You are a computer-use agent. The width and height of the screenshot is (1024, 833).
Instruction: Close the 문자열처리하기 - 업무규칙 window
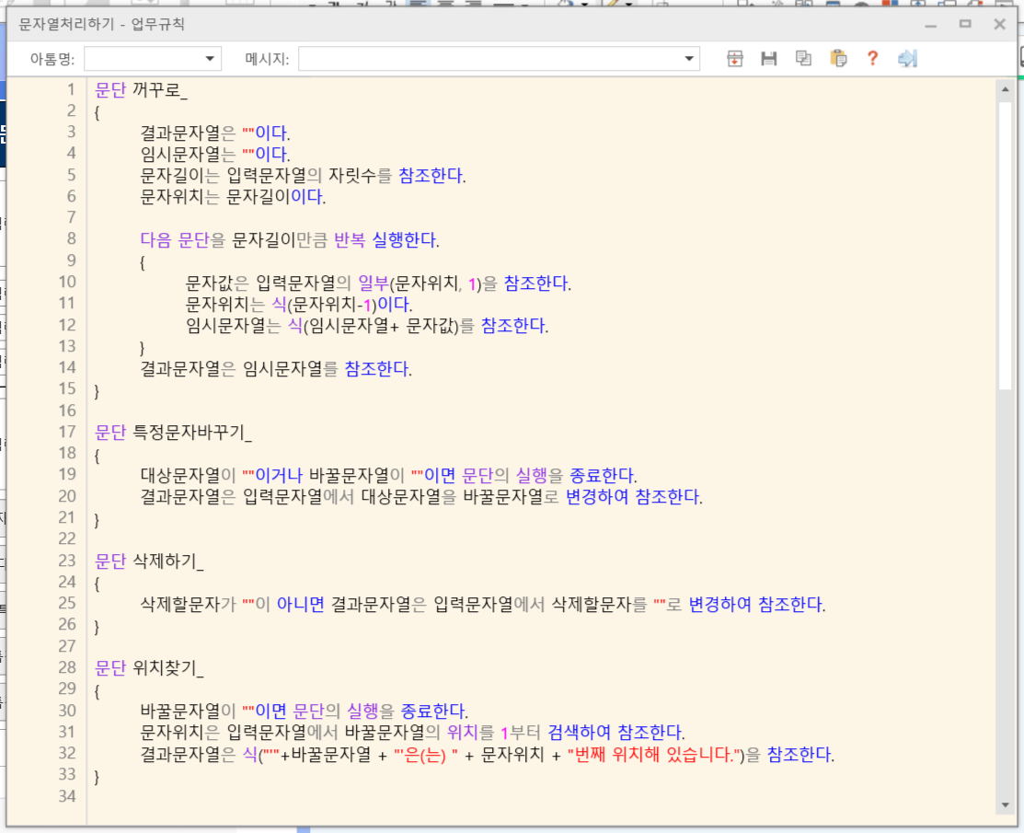(999, 24)
